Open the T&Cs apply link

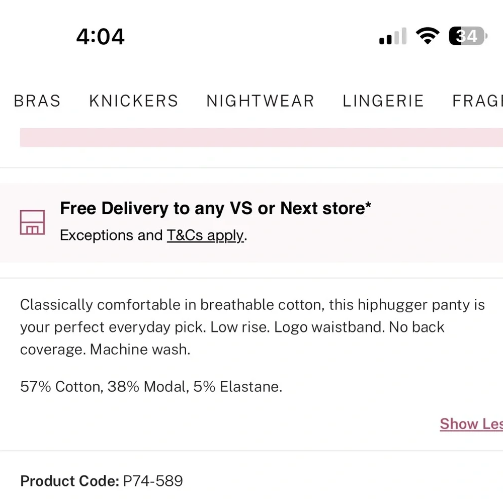point(205,235)
